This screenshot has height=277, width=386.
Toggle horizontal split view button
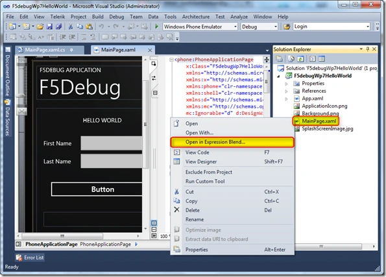pyautogui.click(x=154, y=230)
